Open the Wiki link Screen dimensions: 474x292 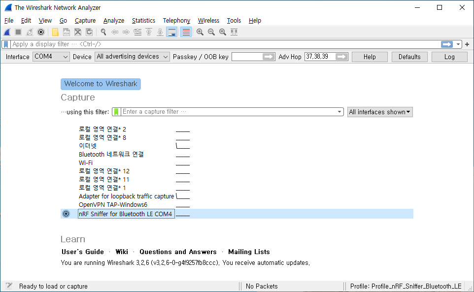pyautogui.click(x=122, y=252)
